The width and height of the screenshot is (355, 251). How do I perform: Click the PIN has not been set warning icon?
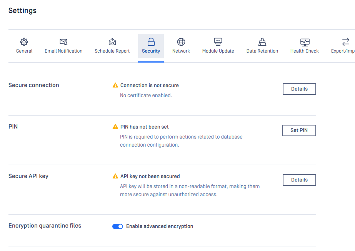tap(115, 127)
